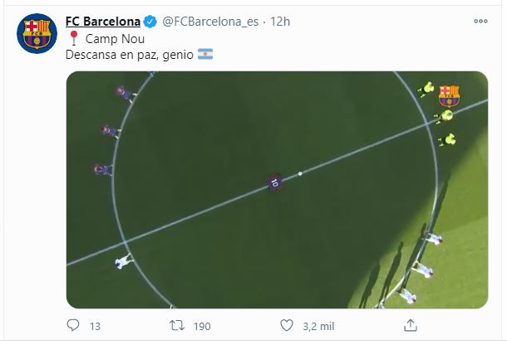Click the red location pin emoji
Screen dimensions: 507x345
tap(74, 38)
